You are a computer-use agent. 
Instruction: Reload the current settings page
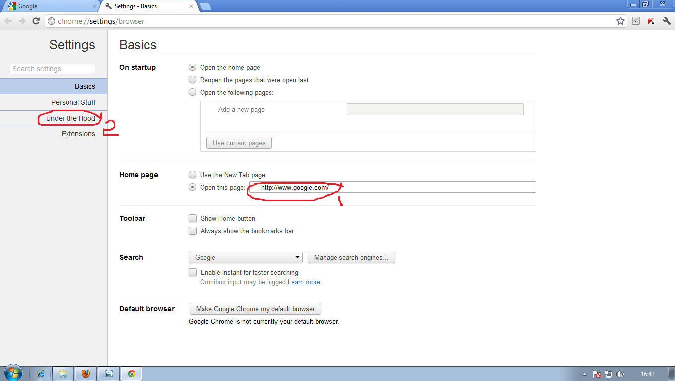pyautogui.click(x=36, y=21)
